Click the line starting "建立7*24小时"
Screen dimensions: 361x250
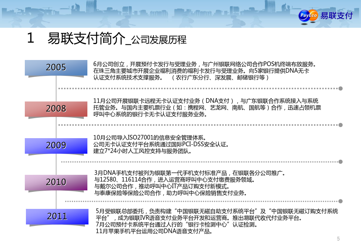[142, 151]
